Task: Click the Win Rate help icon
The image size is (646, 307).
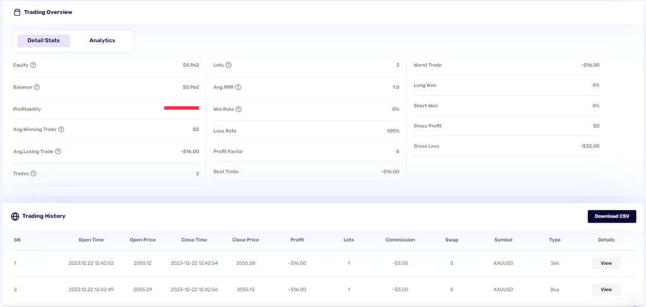Action: (238, 110)
